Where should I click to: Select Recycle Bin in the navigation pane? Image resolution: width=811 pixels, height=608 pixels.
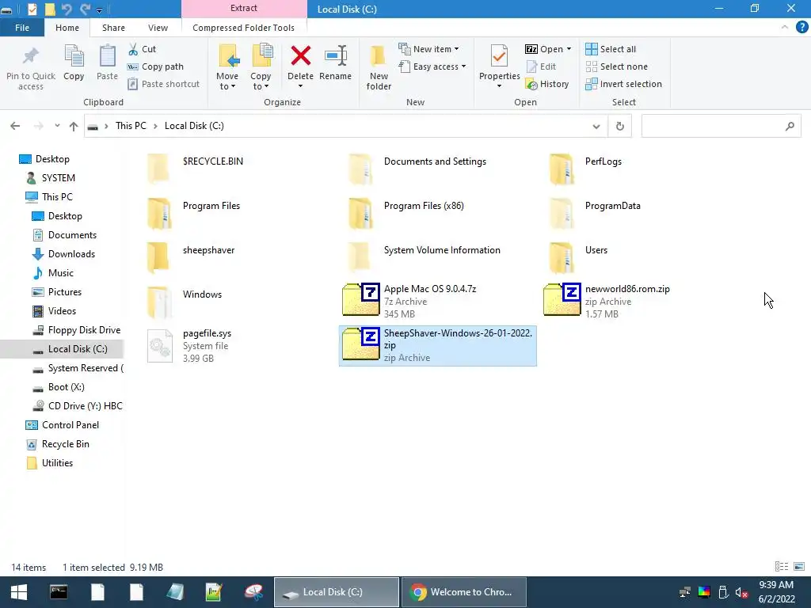pos(65,444)
